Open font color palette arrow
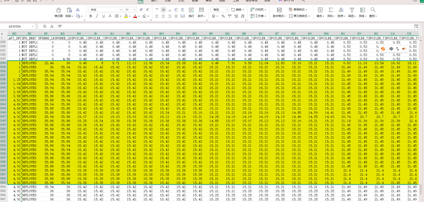The width and height of the screenshot is (424, 202). (x=139, y=16)
